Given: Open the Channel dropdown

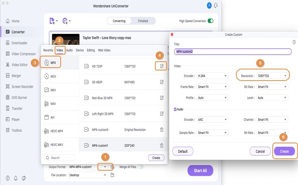Looking at the screenshot, I should 272,120.
